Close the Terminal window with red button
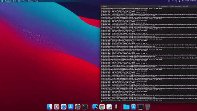The height and width of the screenshot is (111, 197). tap(102, 6)
